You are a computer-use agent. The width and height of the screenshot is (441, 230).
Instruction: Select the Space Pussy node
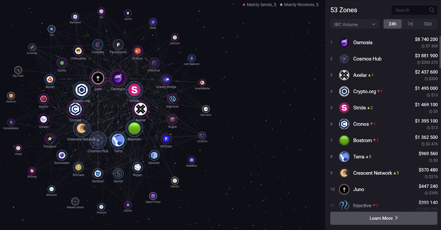[153, 196]
